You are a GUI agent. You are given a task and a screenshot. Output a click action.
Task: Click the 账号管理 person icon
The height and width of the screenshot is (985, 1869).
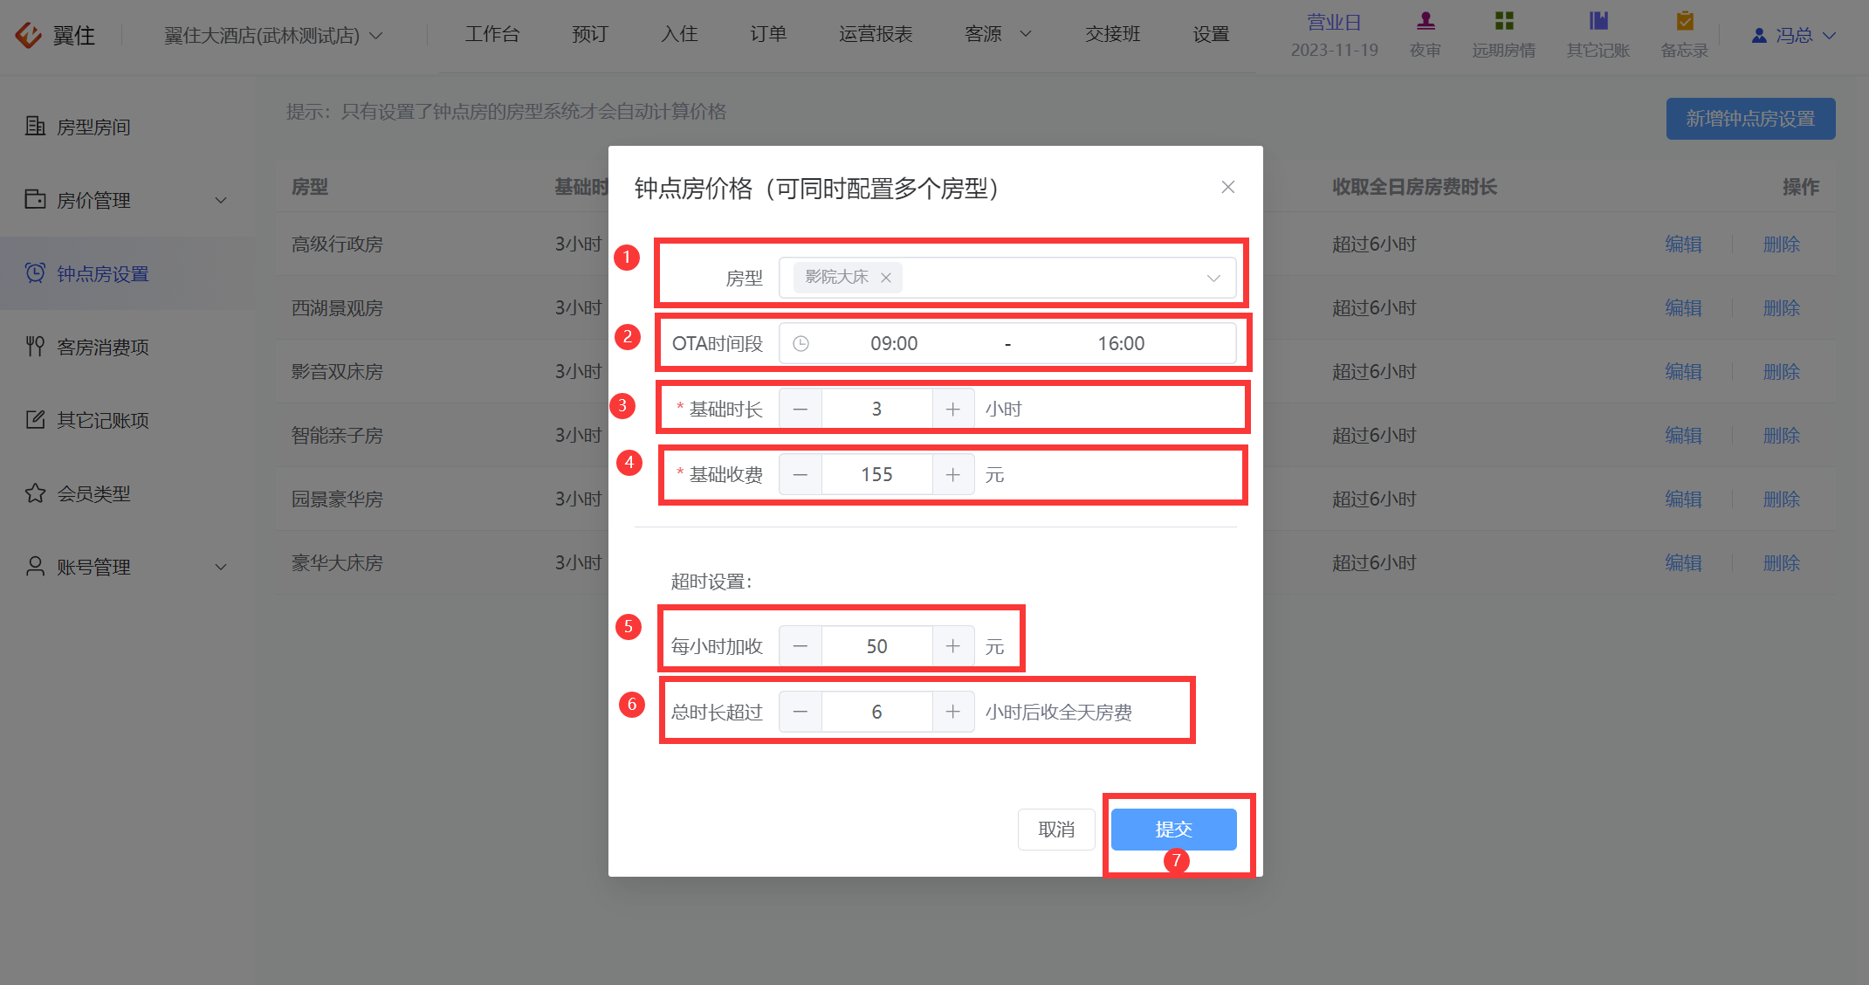[x=35, y=566]
